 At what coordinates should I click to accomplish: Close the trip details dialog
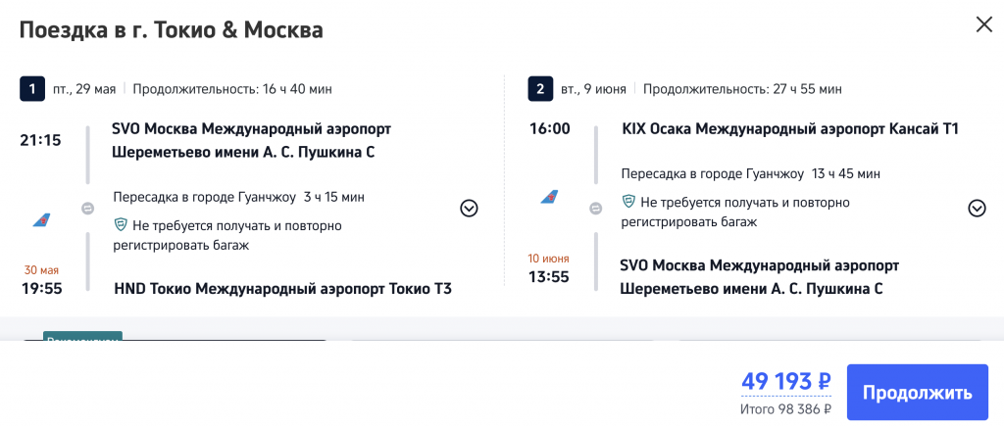(x=983, y=25)
